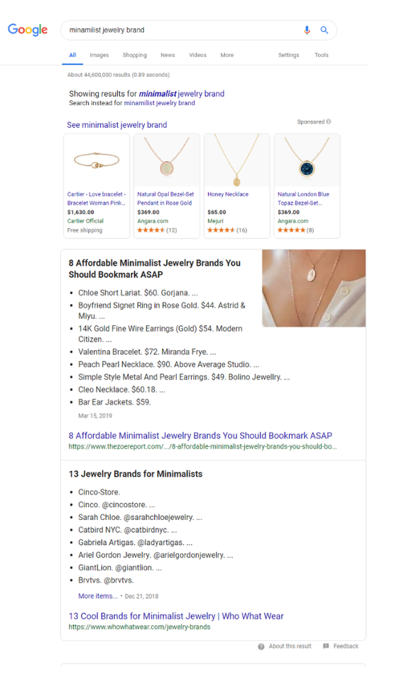Open the Settings menu

(288, 55)
